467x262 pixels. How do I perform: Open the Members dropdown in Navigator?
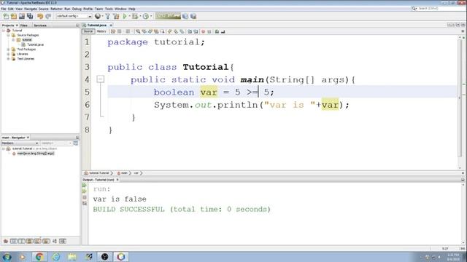tap(20, 143)
